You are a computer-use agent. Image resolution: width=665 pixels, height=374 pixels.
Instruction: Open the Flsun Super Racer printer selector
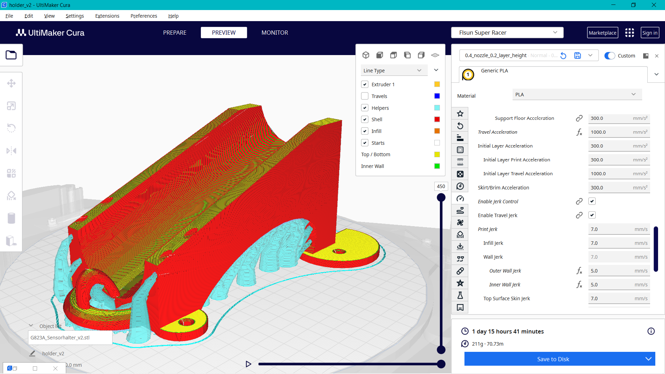507,32
